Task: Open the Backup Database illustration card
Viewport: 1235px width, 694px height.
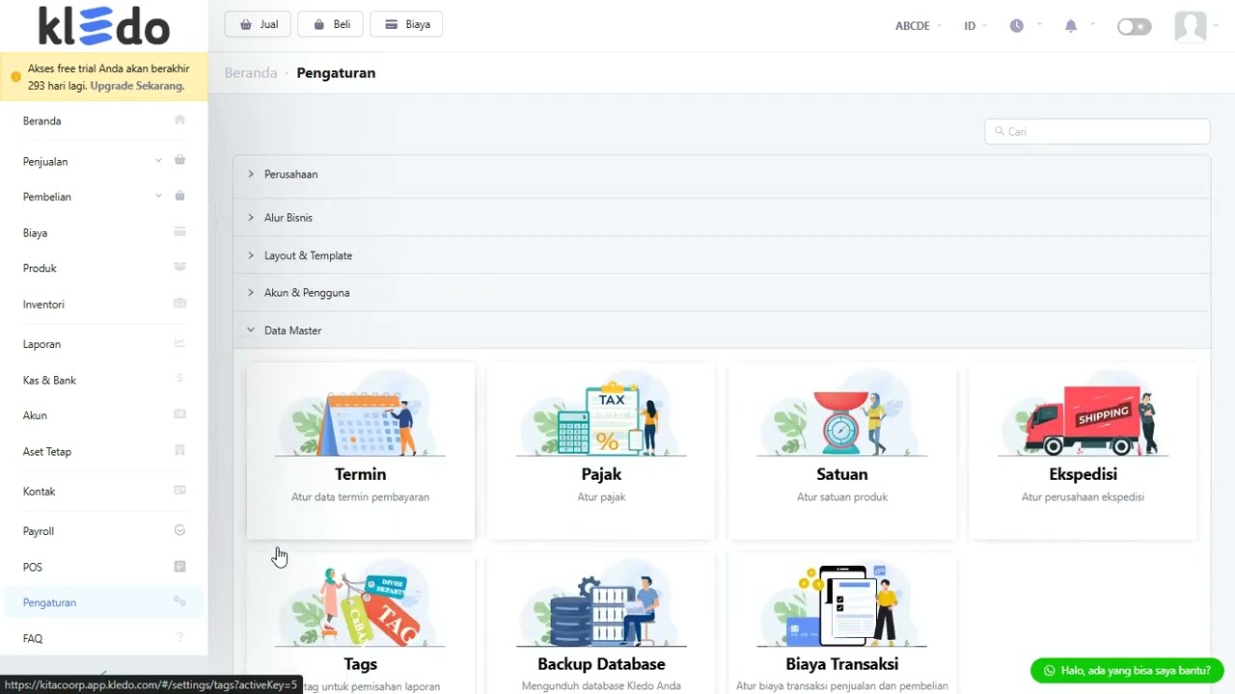Action: coord(601,623)
